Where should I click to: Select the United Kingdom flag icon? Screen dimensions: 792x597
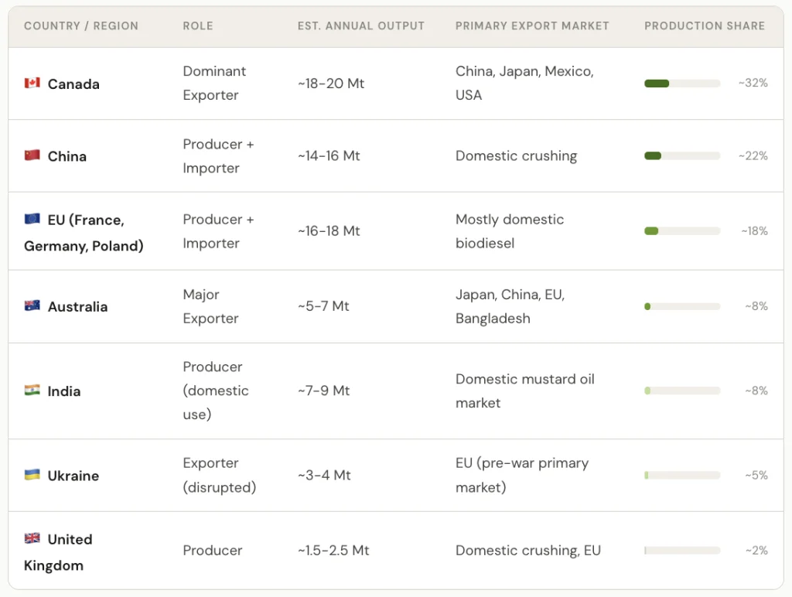point(32,538)
